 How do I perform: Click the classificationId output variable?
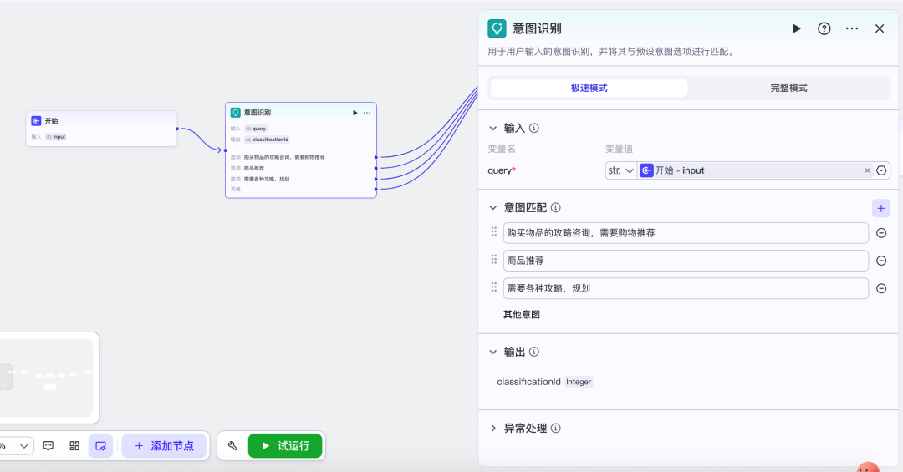coord(528,382)
